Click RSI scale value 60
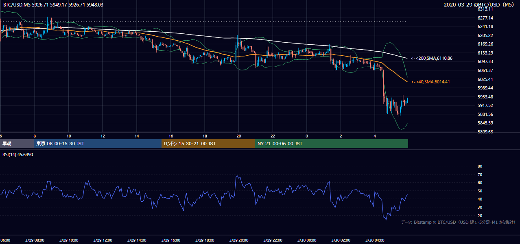520x244 pixels. [x=480, y=183]
